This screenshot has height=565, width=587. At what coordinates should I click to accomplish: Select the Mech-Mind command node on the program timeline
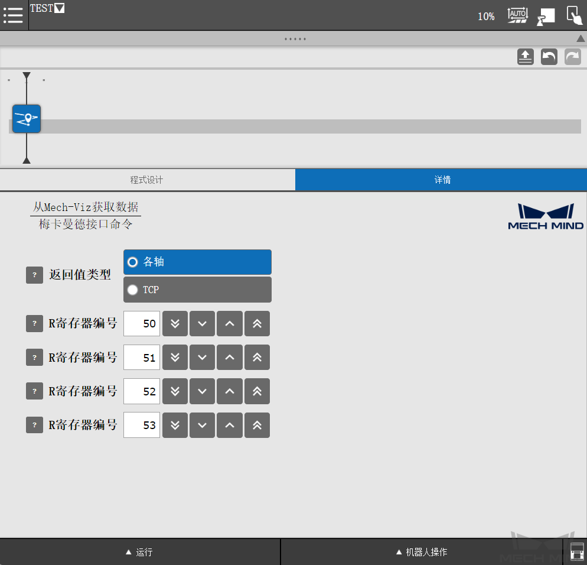tap(26, 118)
